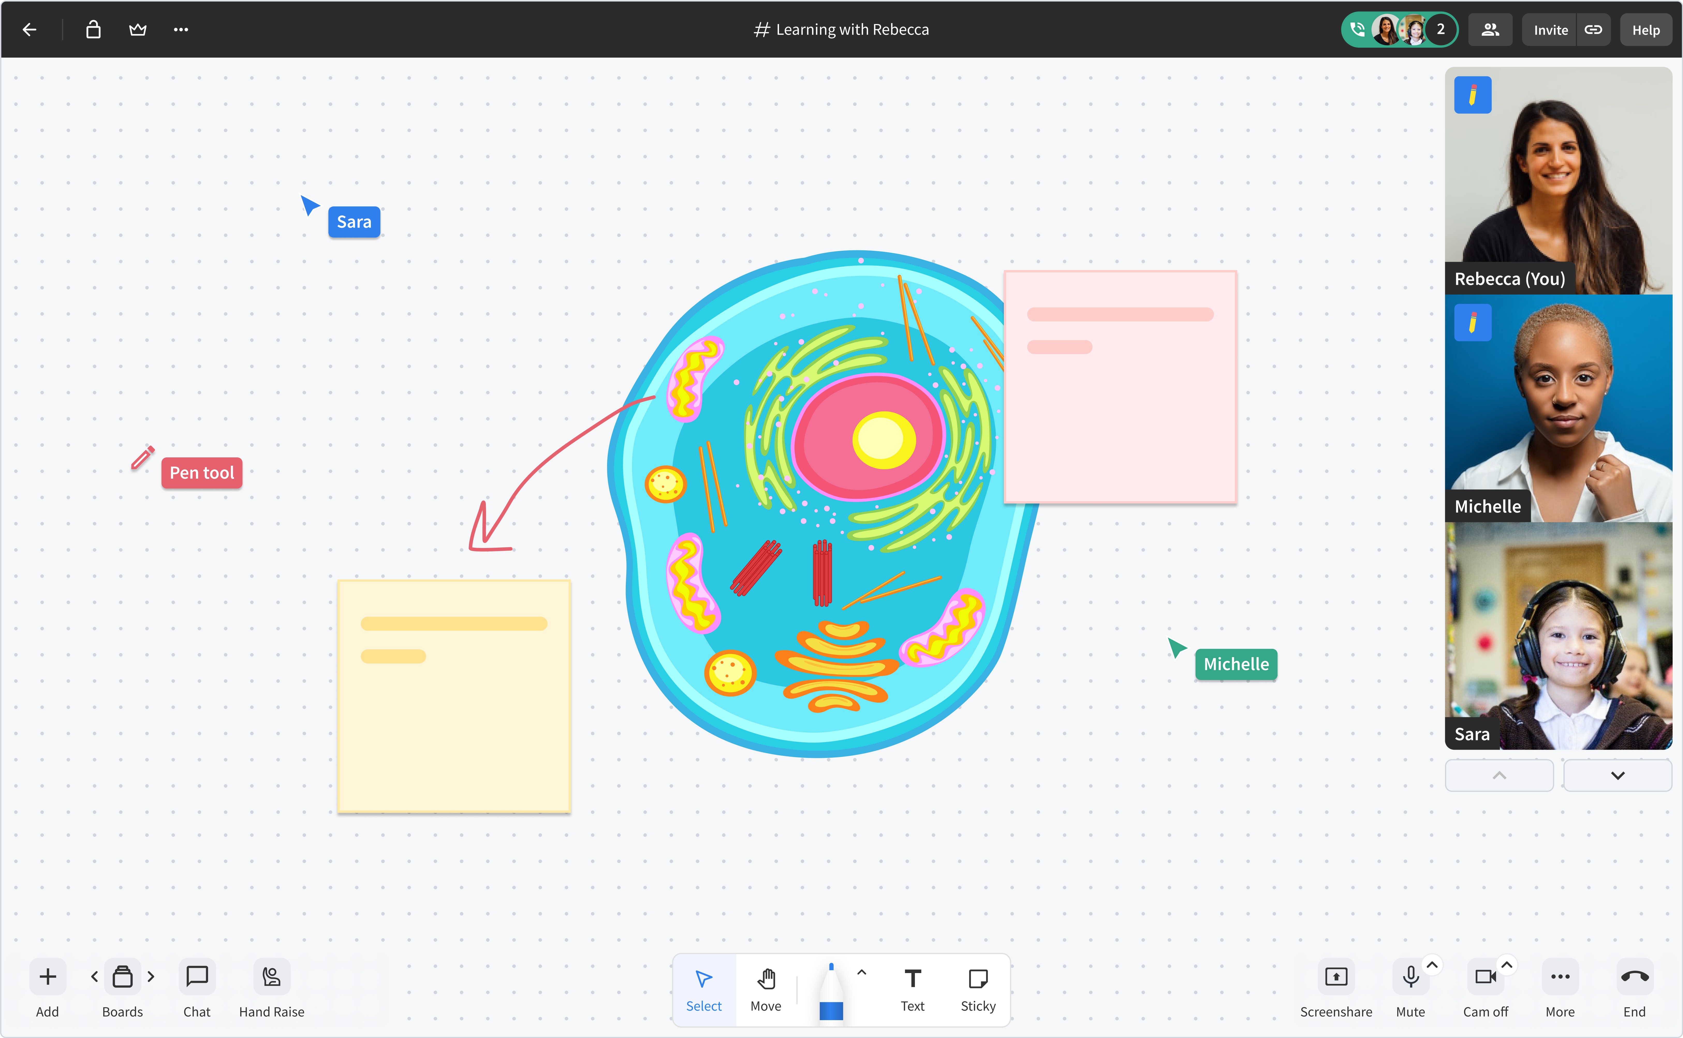Viewport: 1683px width, 1038px height.
Task: Start Screenshare
Action: (1336, 976)
